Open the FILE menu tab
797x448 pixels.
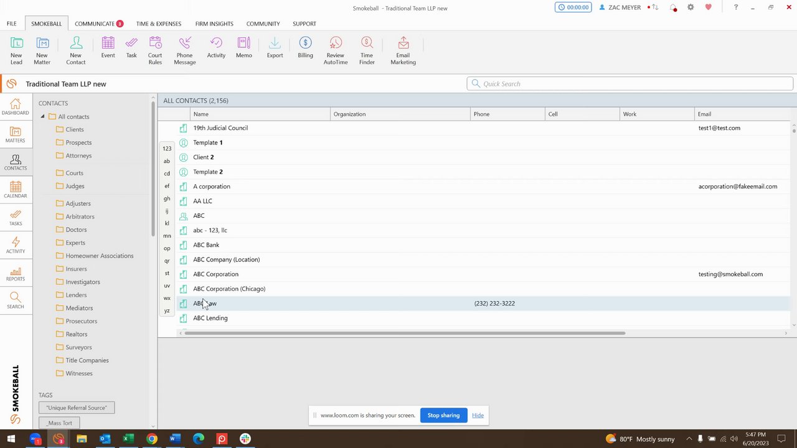click(x=12, y=24)
